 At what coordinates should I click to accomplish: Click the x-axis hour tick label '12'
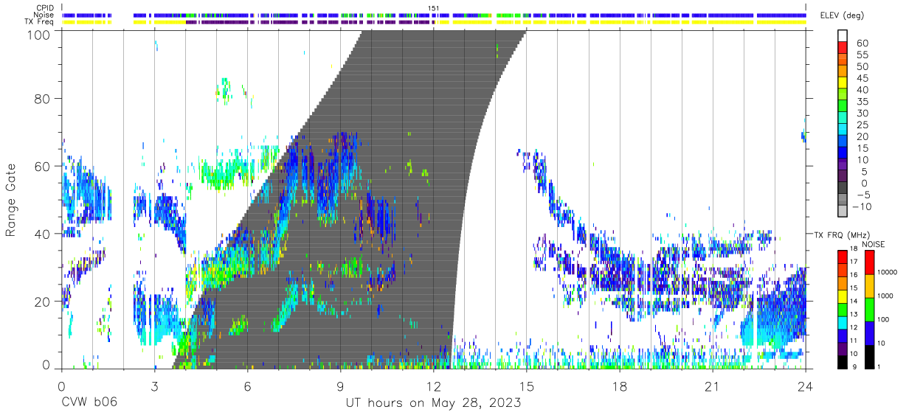click(433, 386)
